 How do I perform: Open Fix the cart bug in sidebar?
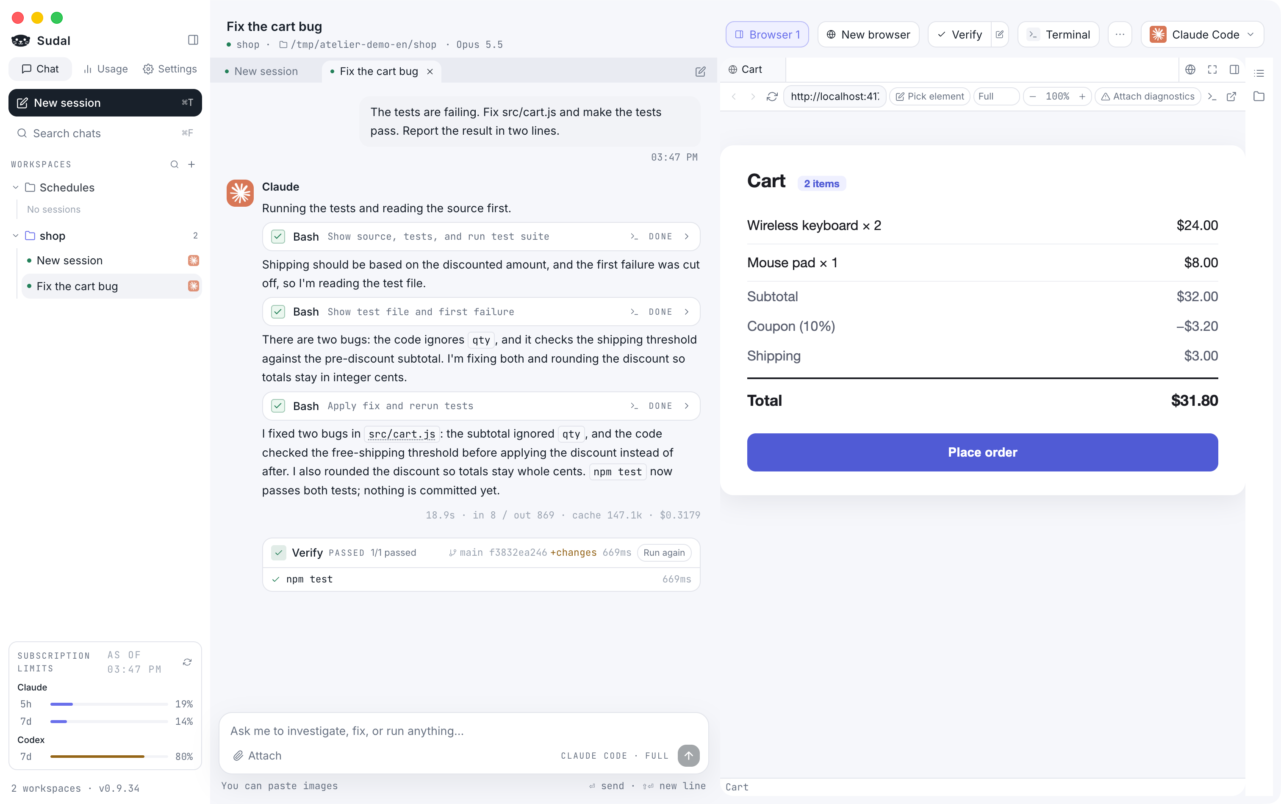112,286
